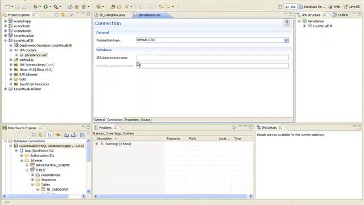The image size is (364, 205).
Task: Minimize the Problems view panel
Action: click(x=245, y=126)
